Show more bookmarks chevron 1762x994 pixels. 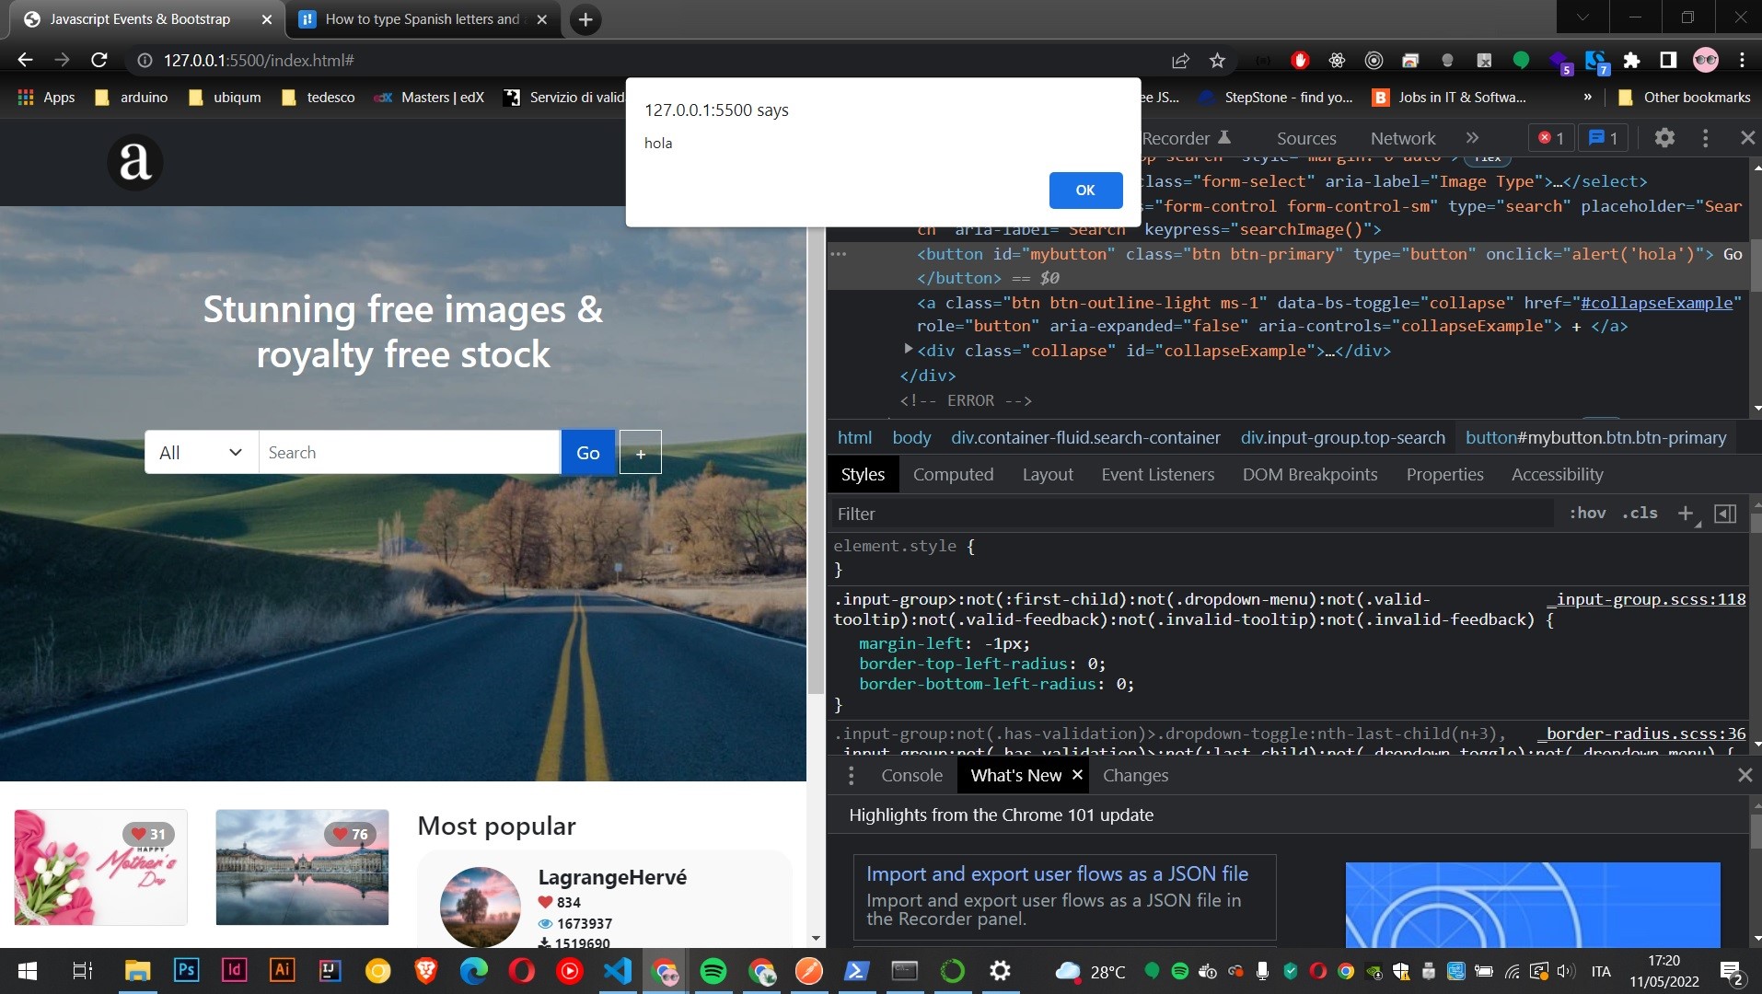point(1587,98)
